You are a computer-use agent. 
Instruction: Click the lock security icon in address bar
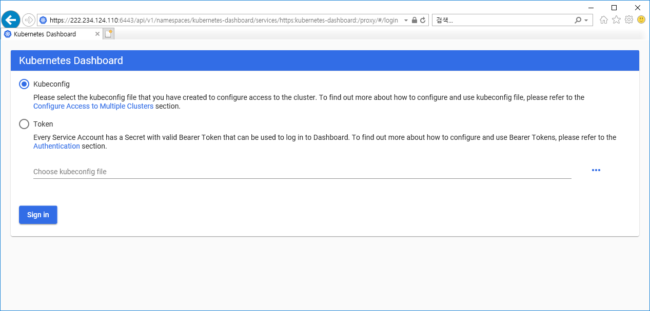tap(415, 20)
